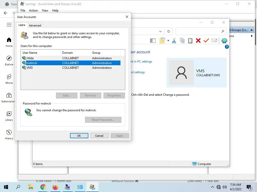The height and width of the screenshot is (192, 257).
Task: Open the 'in PC settings' link
Action: point(142,61)
